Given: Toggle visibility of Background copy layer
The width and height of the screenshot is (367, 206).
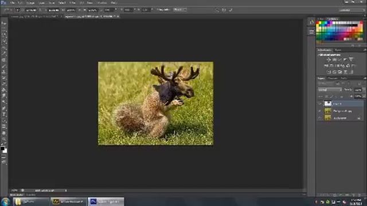Looking at the screenshot, I should coord(320,111).
